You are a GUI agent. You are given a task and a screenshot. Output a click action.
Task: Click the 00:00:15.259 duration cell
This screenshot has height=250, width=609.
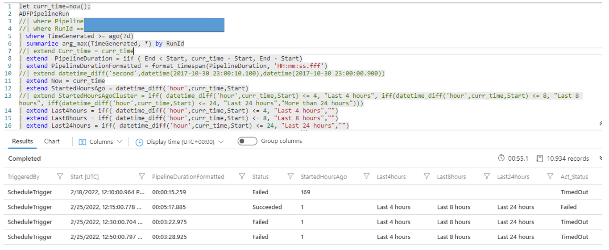[x=169, y=192]
